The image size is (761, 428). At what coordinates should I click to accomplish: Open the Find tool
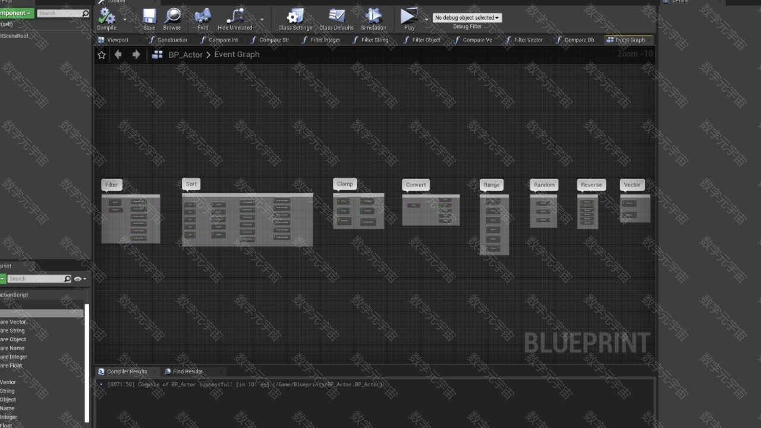tap(203, 19)
